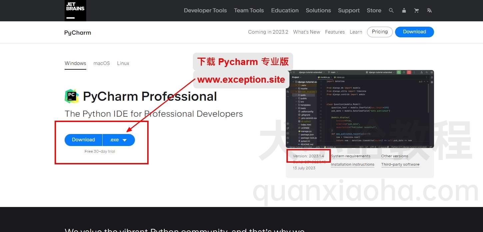483x232 pixels.
Task: Click The Python IDE for Professional Developers text
Action: pyautogui.click(x=154, y=114)
